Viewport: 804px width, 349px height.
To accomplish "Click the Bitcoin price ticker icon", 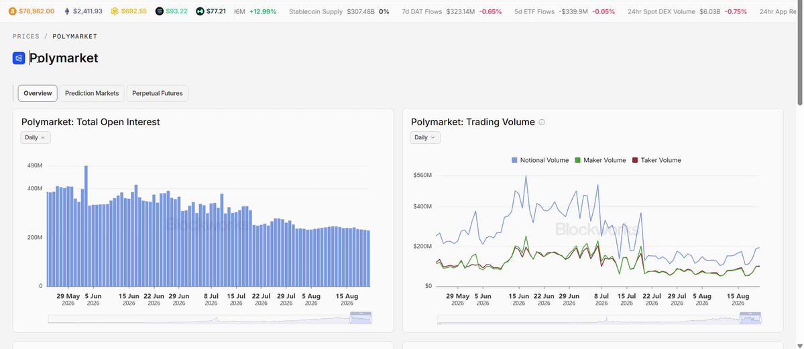I will coord(12,11).
